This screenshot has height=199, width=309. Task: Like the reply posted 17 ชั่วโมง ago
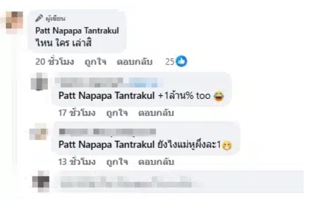click(117, 113)
